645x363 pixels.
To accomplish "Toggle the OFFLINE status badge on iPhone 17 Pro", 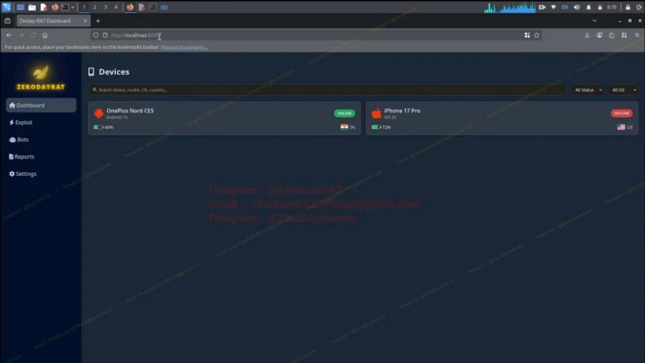I will [621, 113].
